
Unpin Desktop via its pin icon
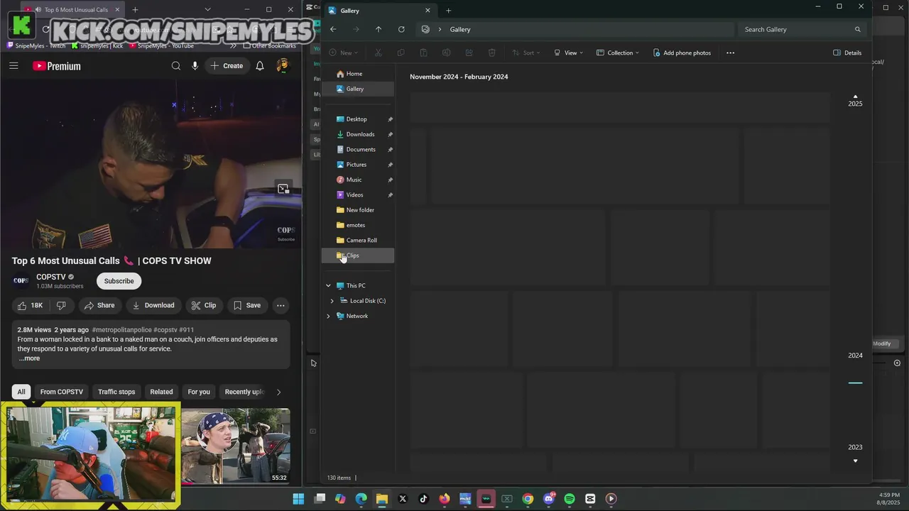tap(390, 119)
